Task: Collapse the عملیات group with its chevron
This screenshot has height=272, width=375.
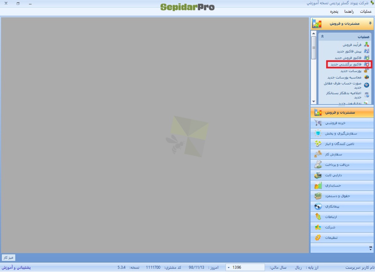Action: (x=323, y=36)
